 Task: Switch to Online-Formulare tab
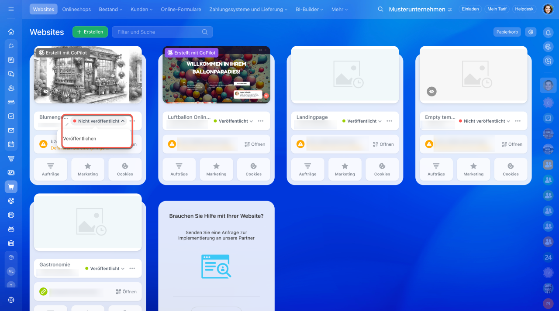pyautogui.click(x=181, y=9)
